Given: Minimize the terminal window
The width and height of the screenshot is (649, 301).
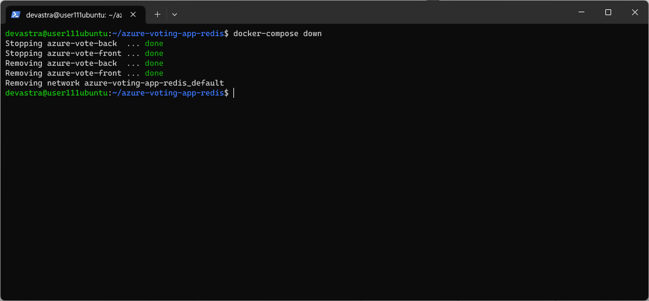Looking at the screenshot, I should 581,12.
